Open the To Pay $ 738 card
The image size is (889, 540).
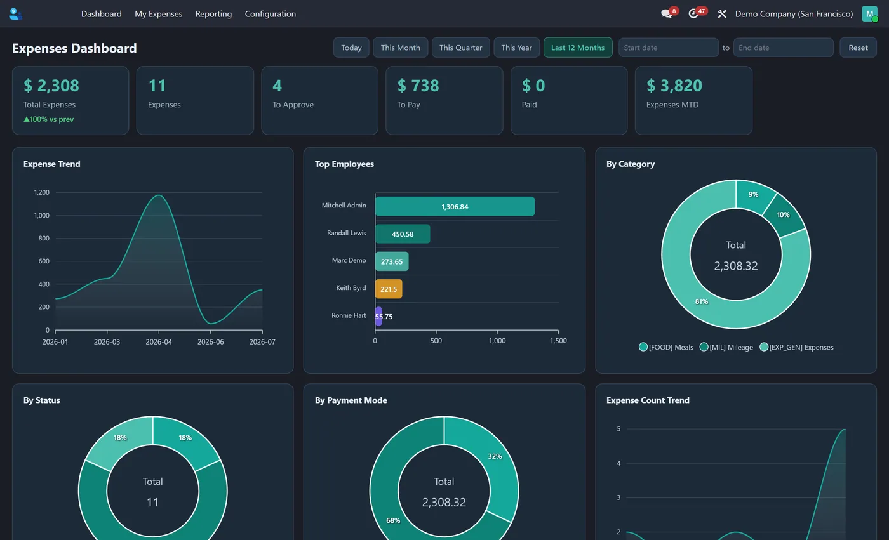pyautogui.click(x=444, y=100)
